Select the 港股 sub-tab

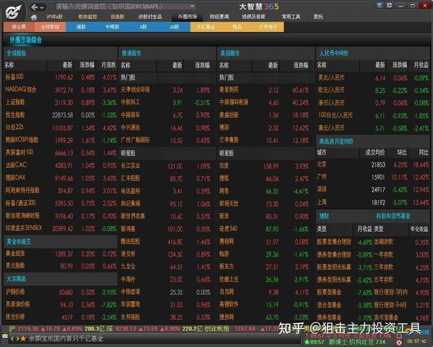point(81,26)
